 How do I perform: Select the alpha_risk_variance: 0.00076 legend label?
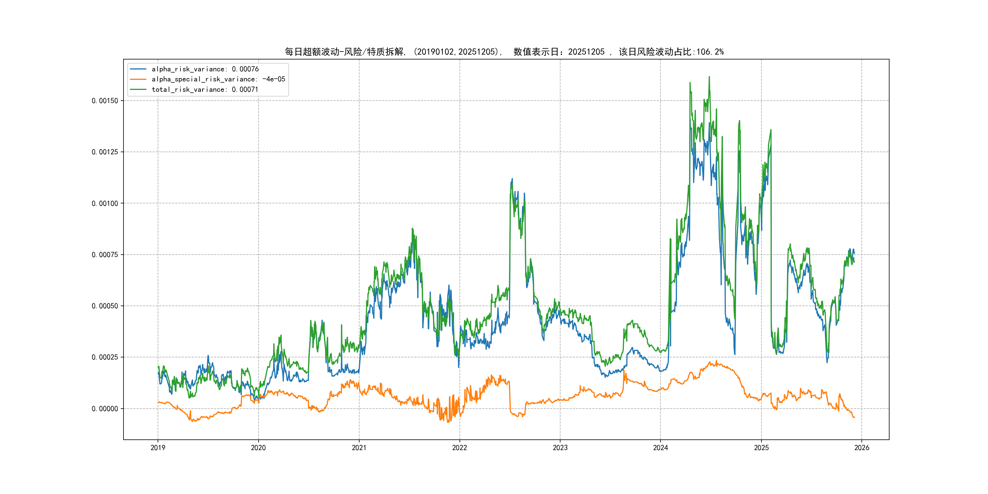pos(205,69)
